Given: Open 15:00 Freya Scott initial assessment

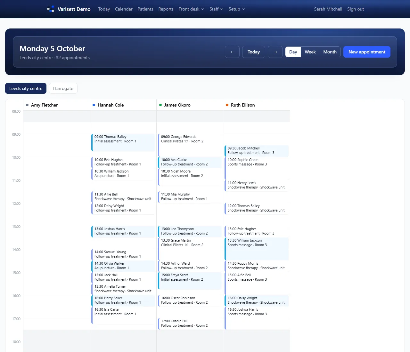Looking at the screenshot, I should [x=190, y=281].
